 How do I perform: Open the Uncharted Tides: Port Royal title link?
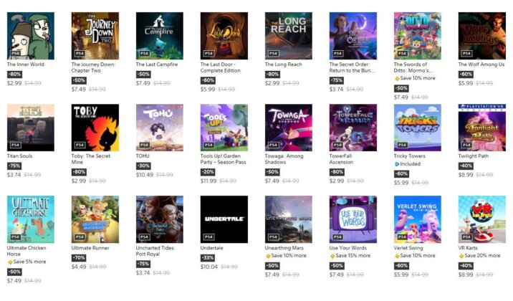155,251
